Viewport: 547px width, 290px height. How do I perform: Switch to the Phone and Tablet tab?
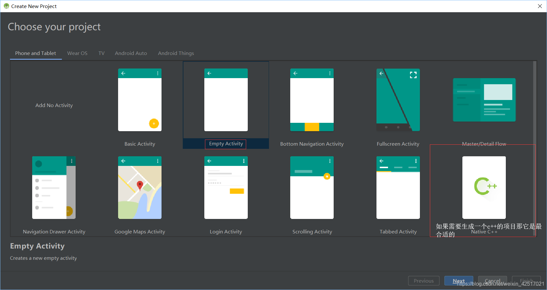coord(35,53)
